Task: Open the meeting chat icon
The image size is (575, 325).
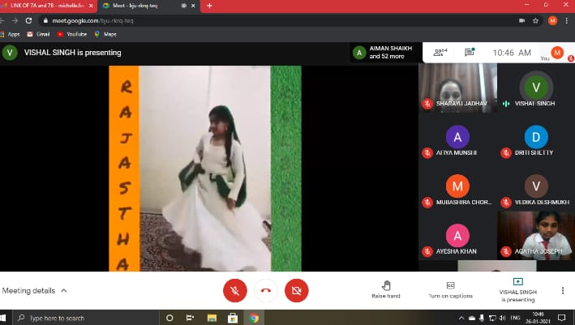Action: click(x=470, y=53)
